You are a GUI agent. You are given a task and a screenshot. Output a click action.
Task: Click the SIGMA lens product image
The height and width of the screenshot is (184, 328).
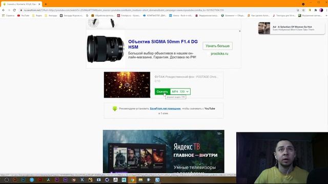[106, 49]
